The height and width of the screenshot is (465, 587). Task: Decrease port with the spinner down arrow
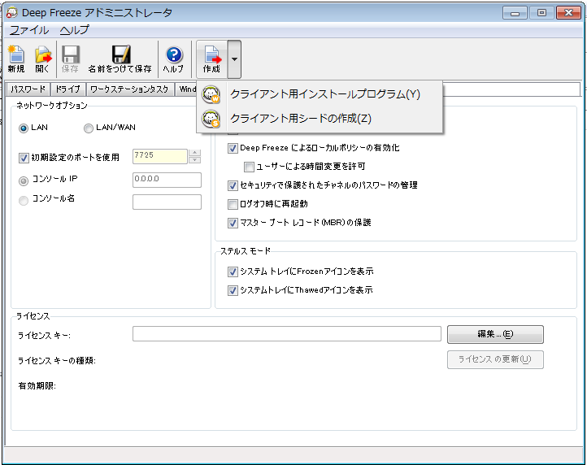[194, 160]
